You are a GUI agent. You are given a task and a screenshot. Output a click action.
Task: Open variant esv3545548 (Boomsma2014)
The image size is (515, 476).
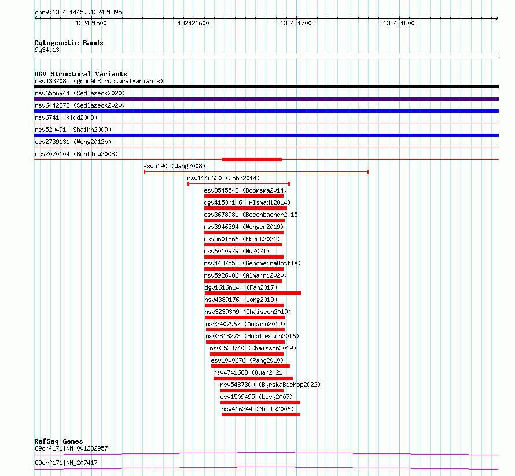tap(245, 190)
